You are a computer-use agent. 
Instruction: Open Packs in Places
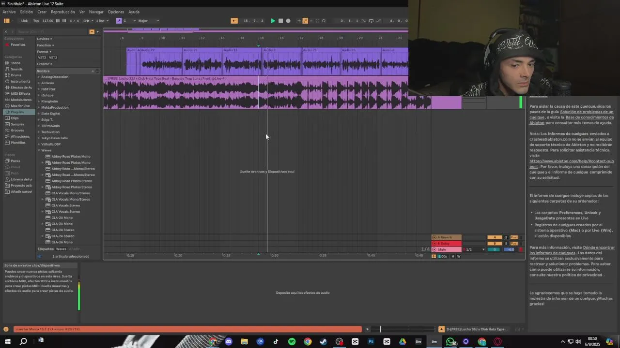(15, 161)
